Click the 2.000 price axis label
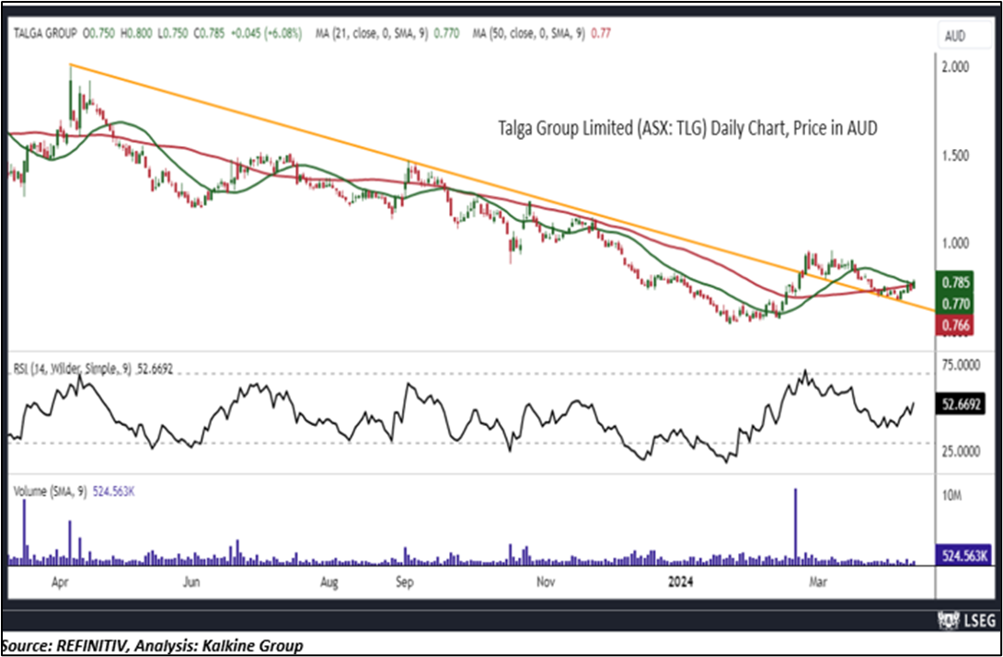The image size is (1003, 657). click(x=955, y=67)
